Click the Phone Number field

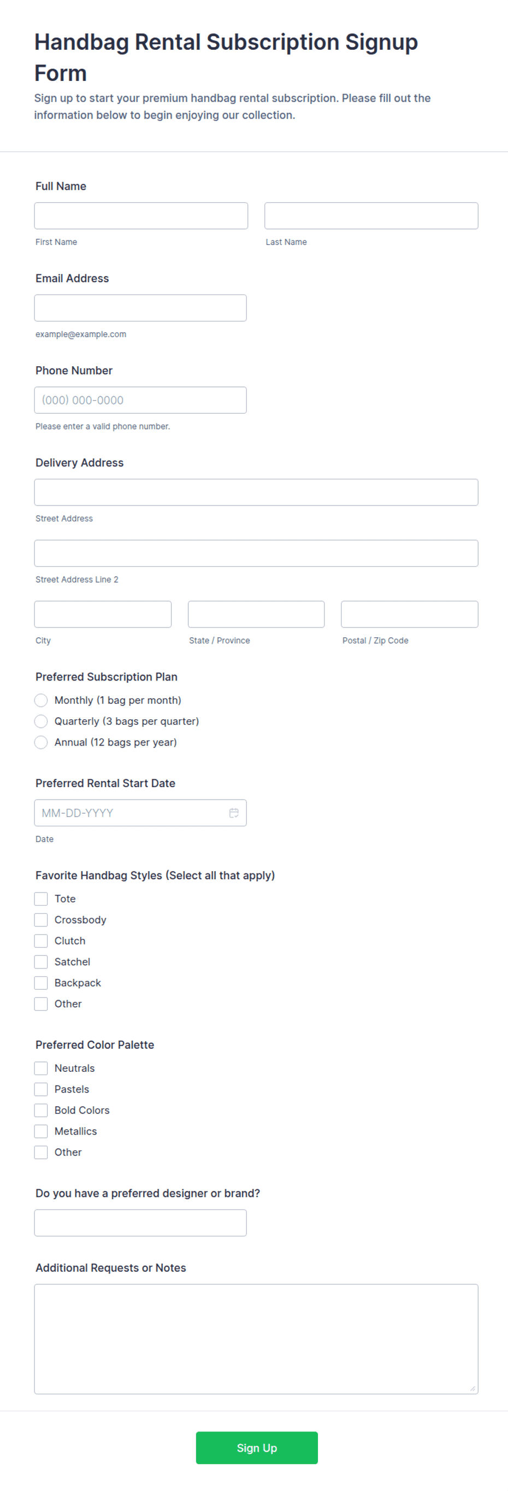(x=140, y=400)
